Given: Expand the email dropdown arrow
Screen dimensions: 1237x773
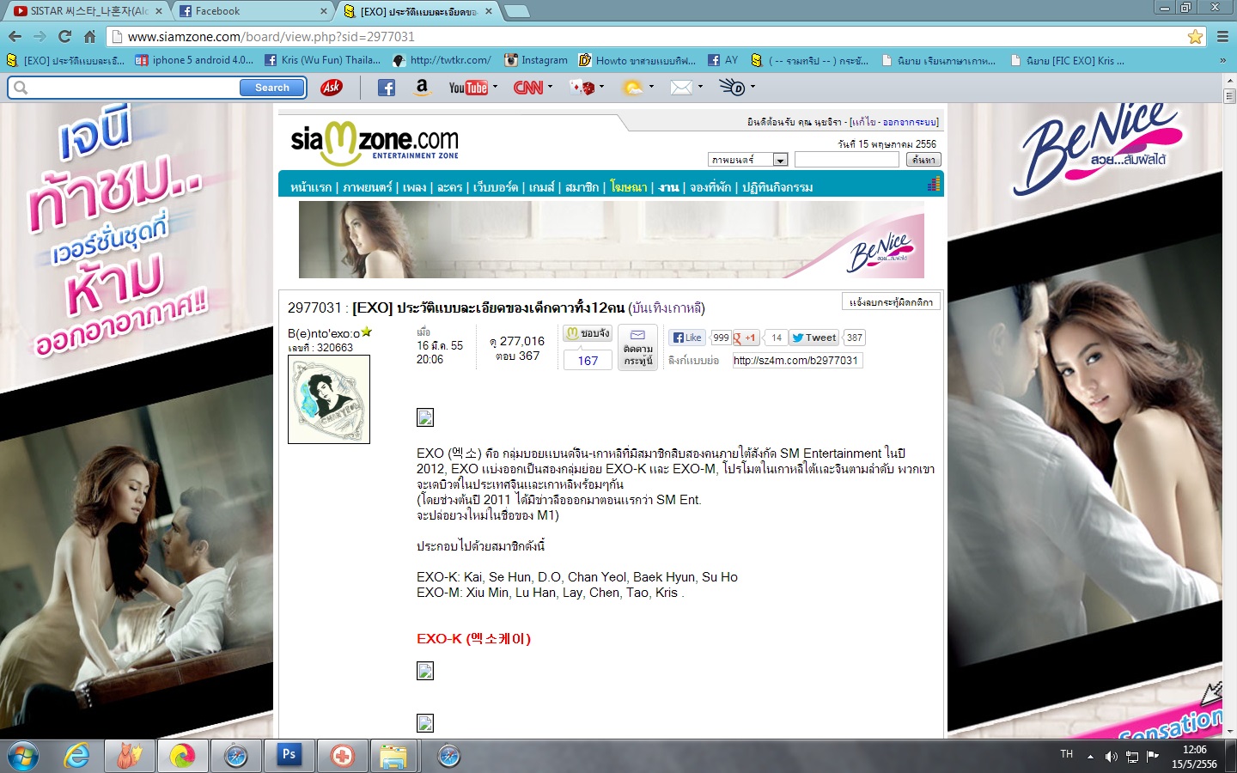Looking at the screenshot, I should (700, 87).
